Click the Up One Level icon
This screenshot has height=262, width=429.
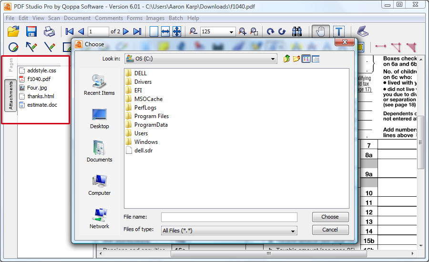click(x=286, y=59)
